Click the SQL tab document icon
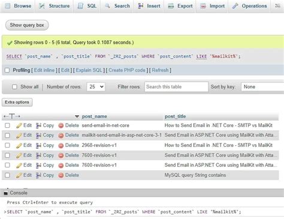284x219 pixels. click(x=80, y=6)
